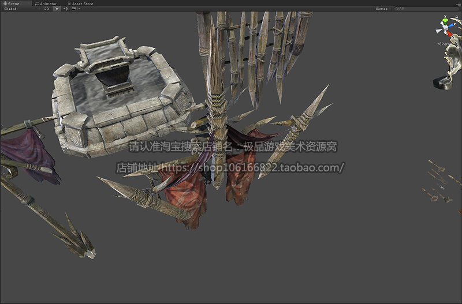Toggle scene lighting sun icon
Screen dimensions: 462x304
[x=57, y=9]
